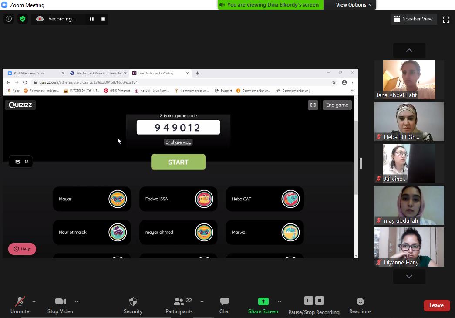
Task: Open the Chat panel
Action: [x=224, y=305]
